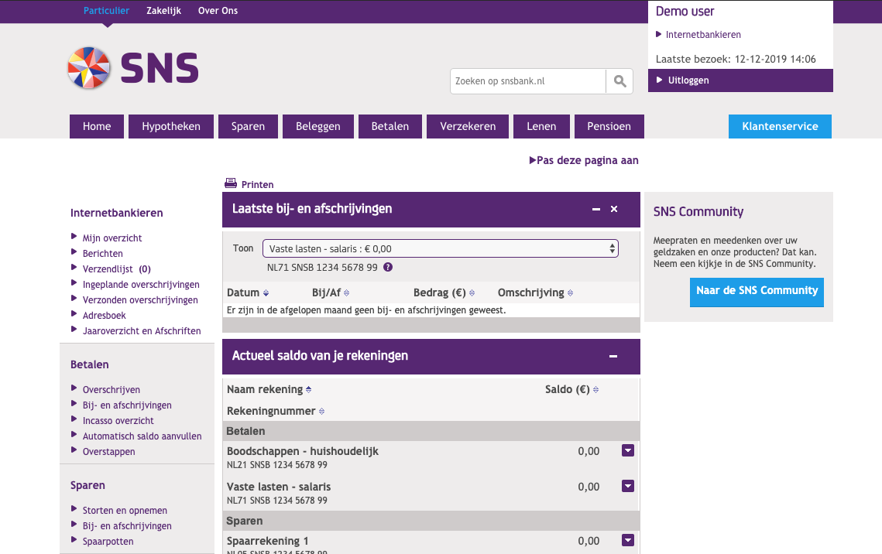Select Particulier in top bar
The height and width of the screenshot is (554, 882).
point(106,11)
